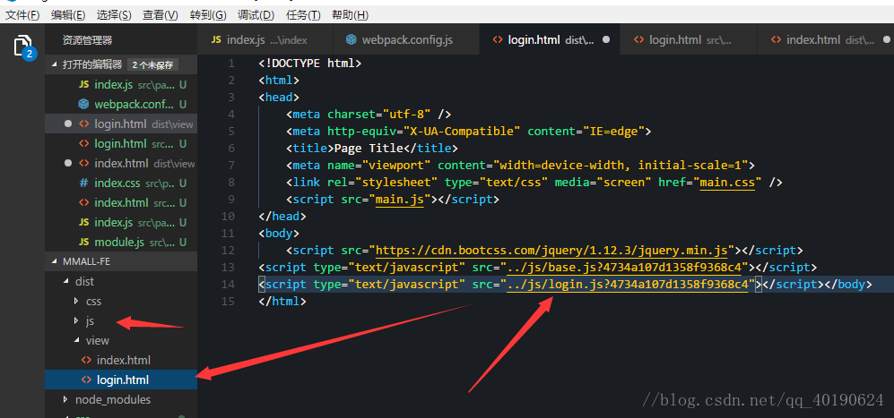Image resolution: width=894 pixels, height=418 pixels.
Task: Click <body> tag on line 11
Action: point(279,233)
